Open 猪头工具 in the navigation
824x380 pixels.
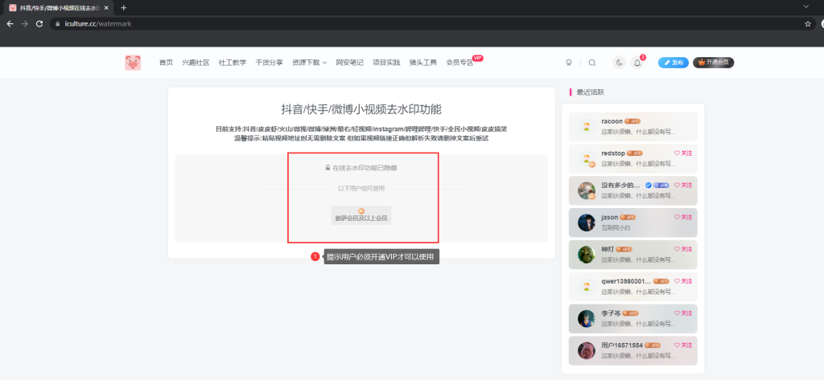point(423,63)
